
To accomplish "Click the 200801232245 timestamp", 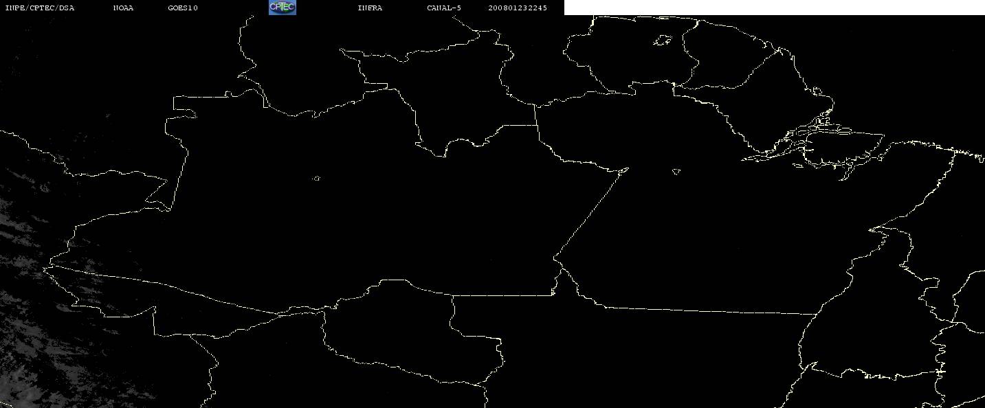I will coord(518,8).
